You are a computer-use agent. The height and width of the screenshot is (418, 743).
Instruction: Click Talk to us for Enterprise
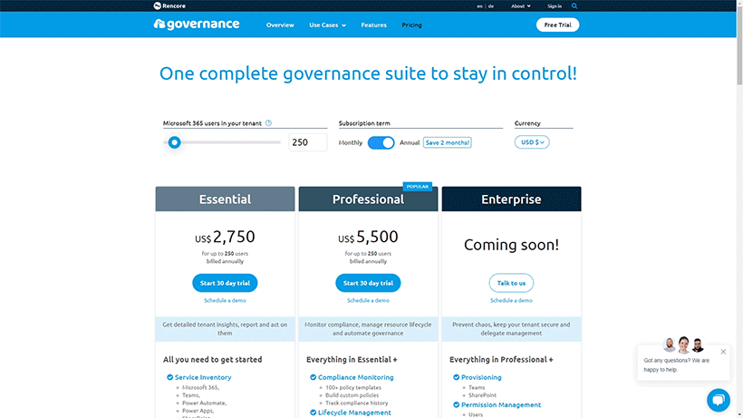[x=511, y=283]
